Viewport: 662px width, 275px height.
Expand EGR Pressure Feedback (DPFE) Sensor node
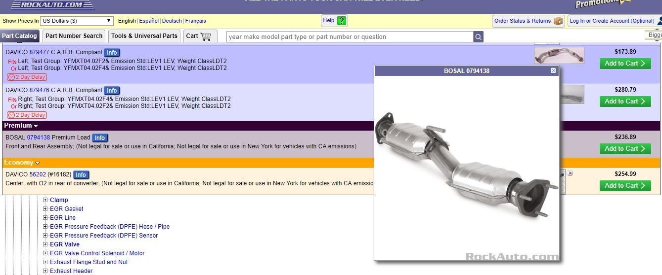[45, 236]
